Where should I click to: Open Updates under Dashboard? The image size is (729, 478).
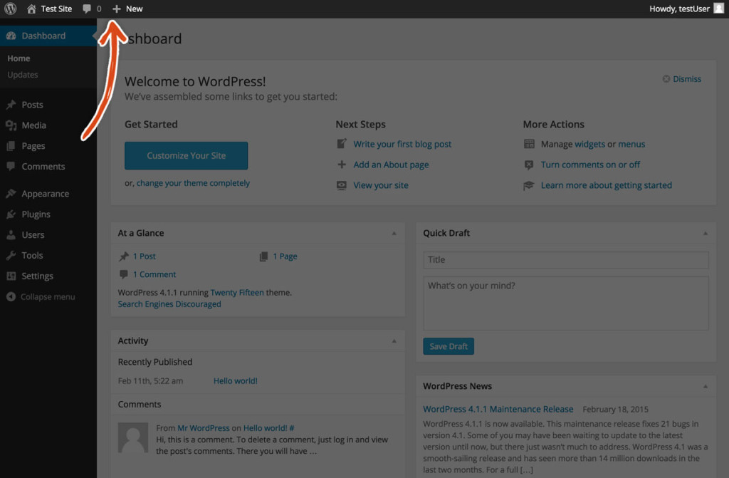[x=22, y=74]
